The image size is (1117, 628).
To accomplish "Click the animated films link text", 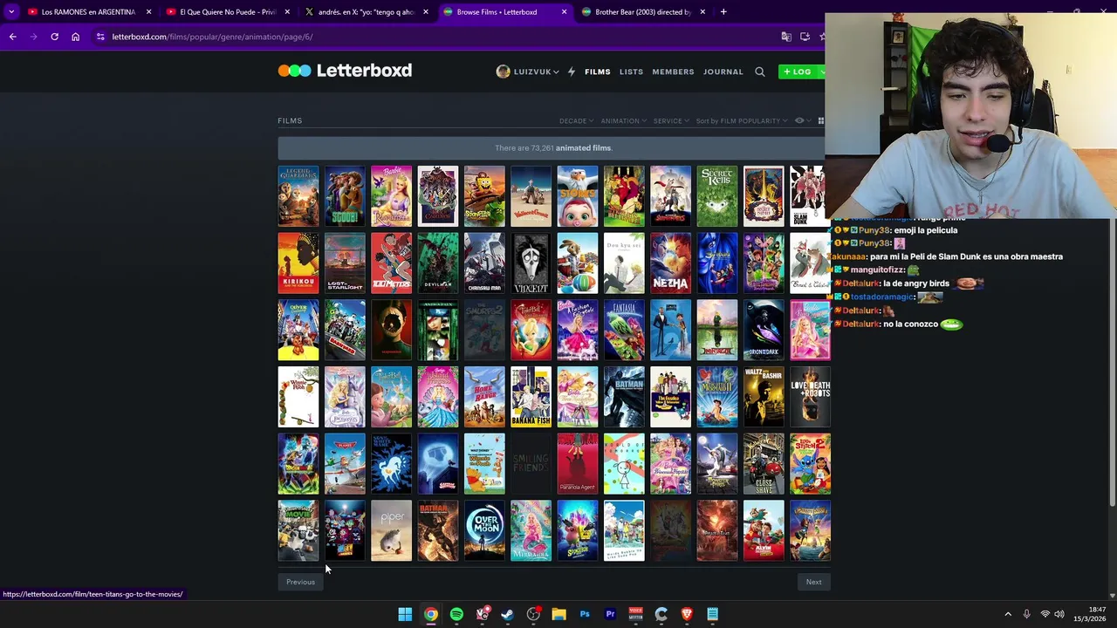I will [x=583, y=148].
